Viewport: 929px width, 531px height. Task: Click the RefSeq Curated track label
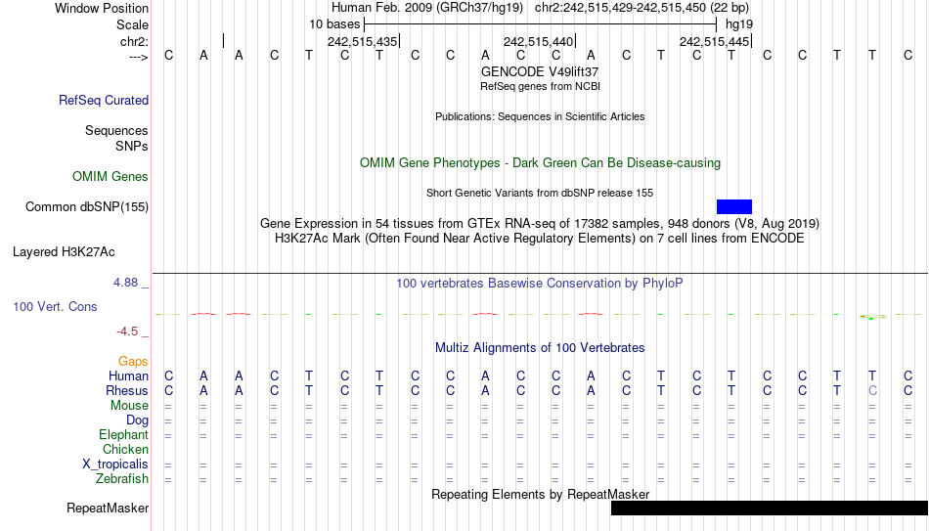[x=103, y=100]
